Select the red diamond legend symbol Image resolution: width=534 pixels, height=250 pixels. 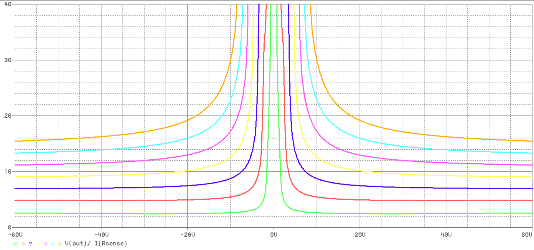point(23,244)
